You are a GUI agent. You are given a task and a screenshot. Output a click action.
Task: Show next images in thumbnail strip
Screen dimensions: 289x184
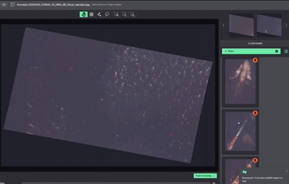pos(286,25)
